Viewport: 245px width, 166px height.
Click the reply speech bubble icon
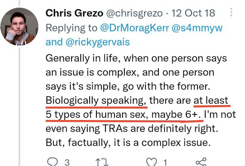(52, 162)
